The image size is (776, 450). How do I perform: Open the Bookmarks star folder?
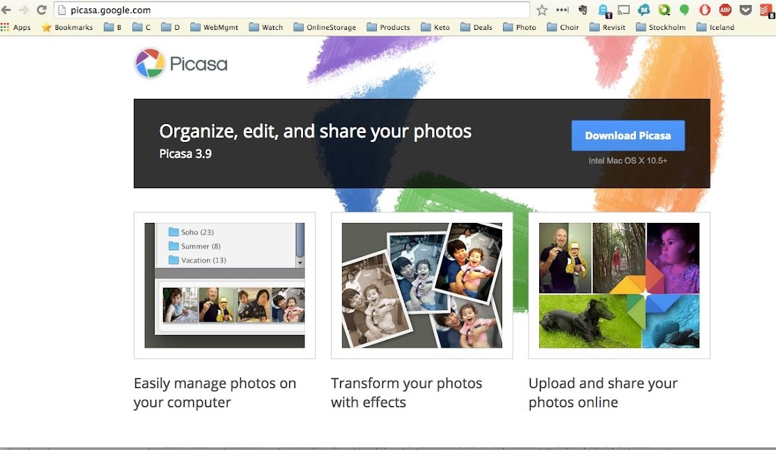(68, 27)
